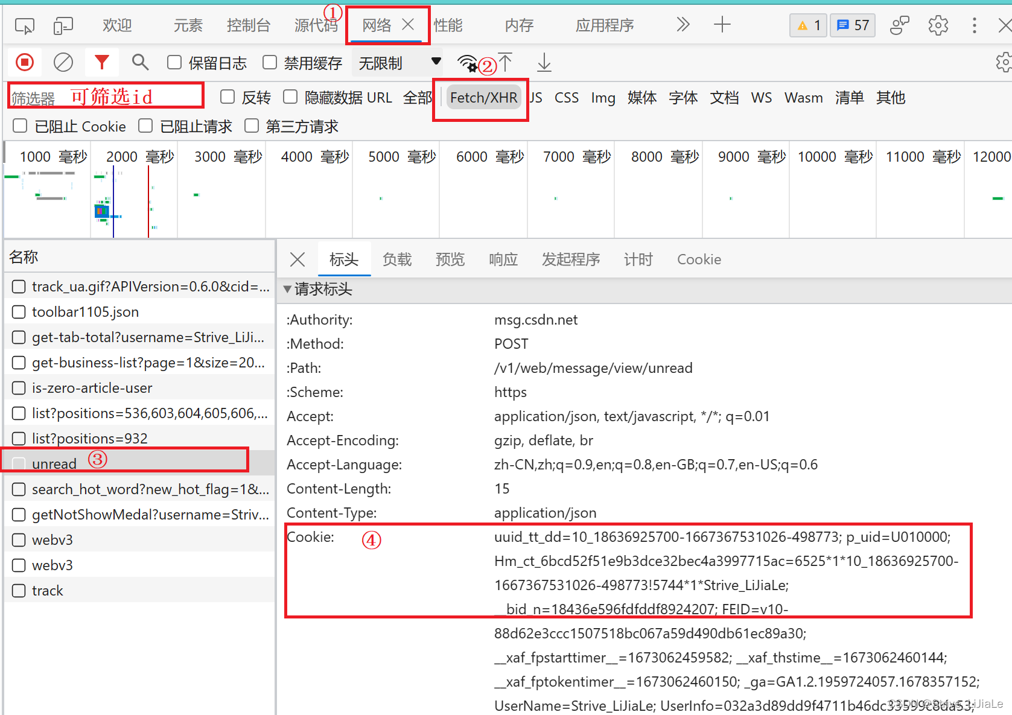Viewport: 1012px width, 715px height.
Task: Open network search magnifier
Action: pyautogui.click(x=140, y=62)
